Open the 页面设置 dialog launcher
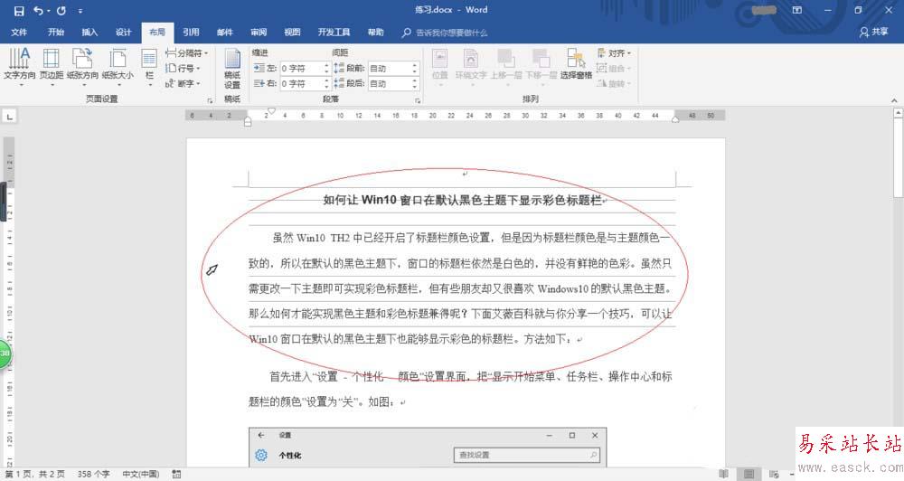 (x=210, y=101)
